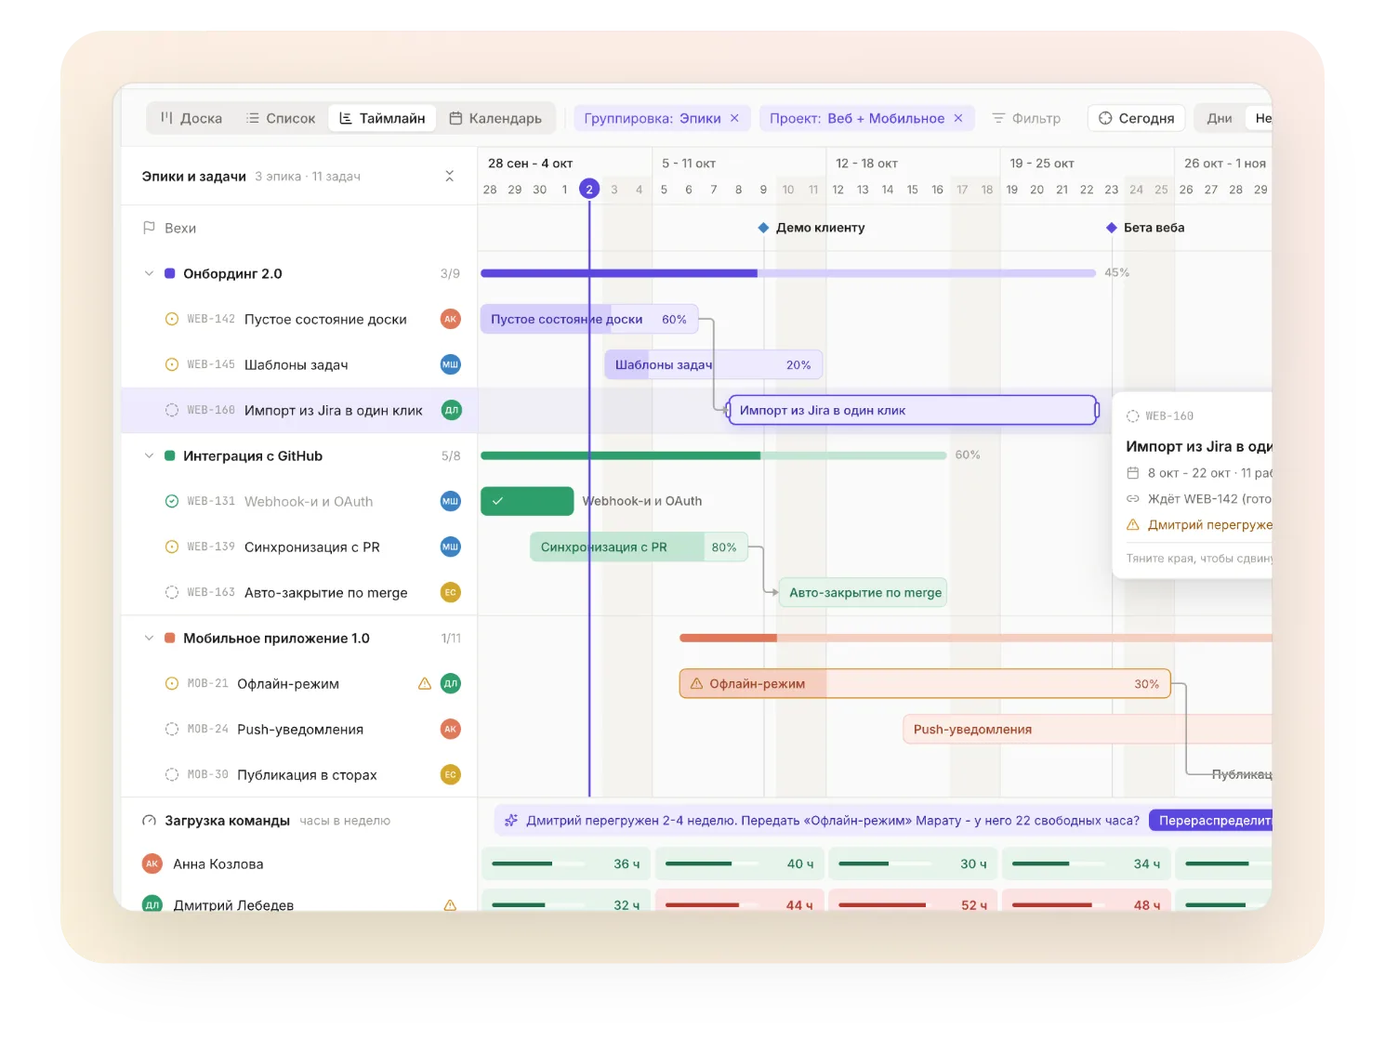Open the Календарь view tab

[495, 118]
